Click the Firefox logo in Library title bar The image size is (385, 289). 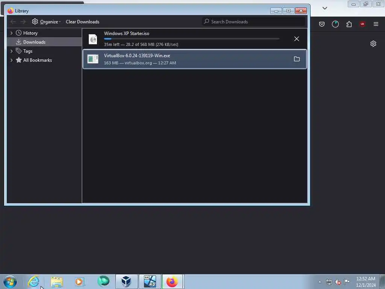tap(10, 11)
